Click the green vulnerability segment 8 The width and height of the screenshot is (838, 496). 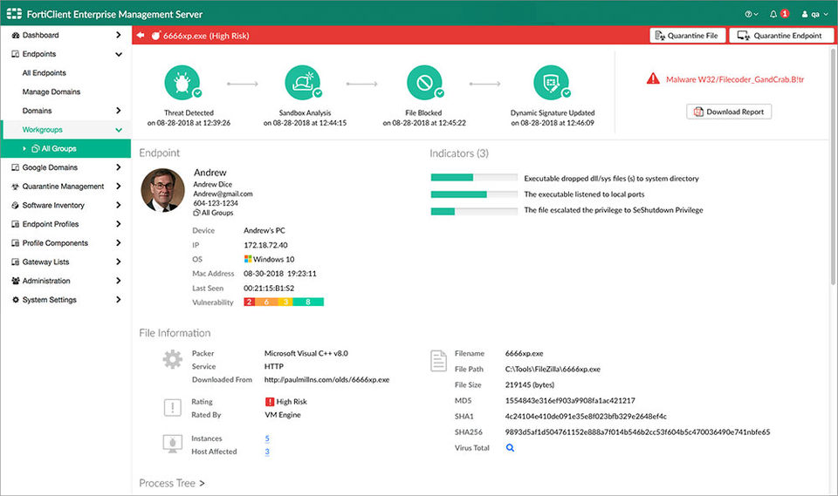tap(308, 302)
